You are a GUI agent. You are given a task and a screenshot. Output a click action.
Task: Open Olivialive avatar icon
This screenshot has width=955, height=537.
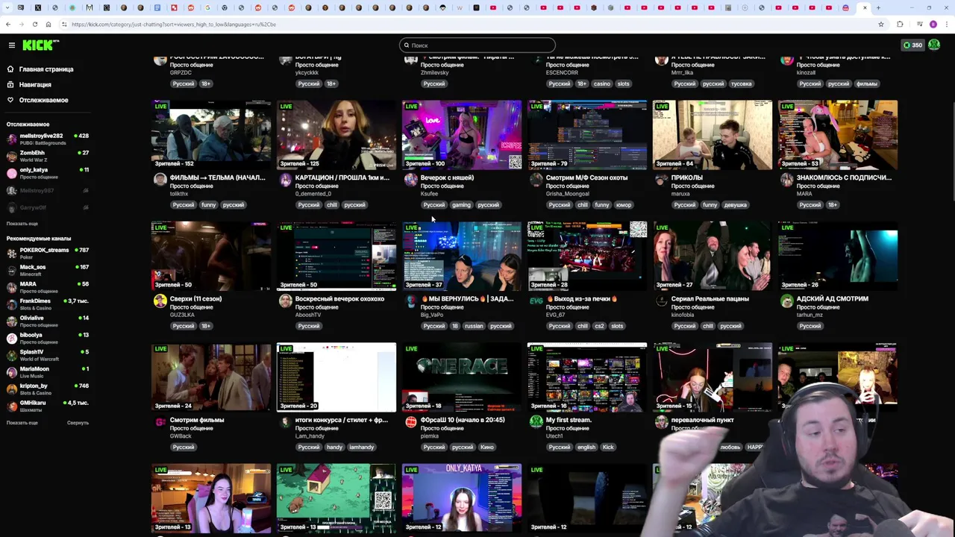pos(11,321)
